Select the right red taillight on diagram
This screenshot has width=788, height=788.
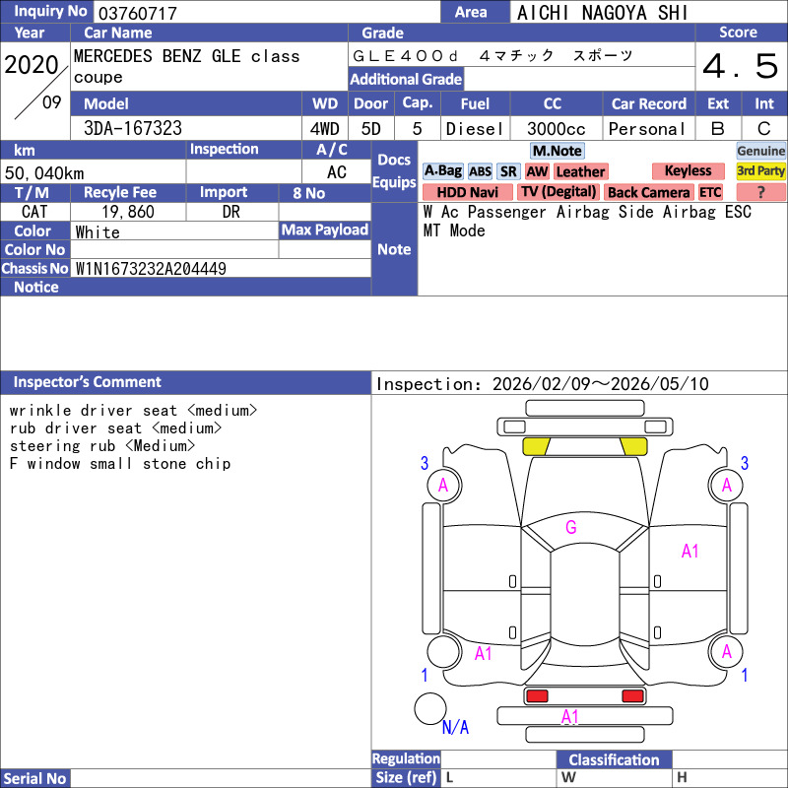[632, 696]
